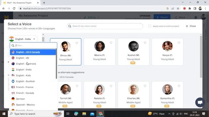Open the chat support bubble
This screenshot has width=209, height=117.
click(200, 102)
